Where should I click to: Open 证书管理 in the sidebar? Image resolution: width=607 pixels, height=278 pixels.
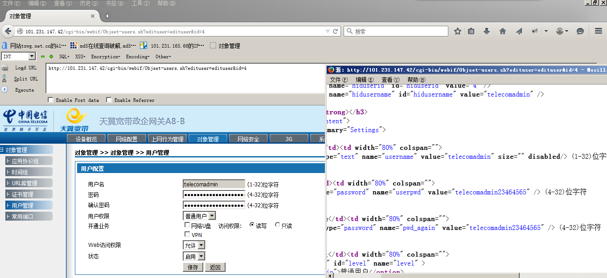pyautogui.click(x=29, y=194)
